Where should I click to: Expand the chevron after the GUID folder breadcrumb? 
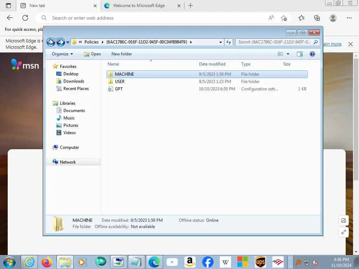pyautogui.click(x=191, y=42)
